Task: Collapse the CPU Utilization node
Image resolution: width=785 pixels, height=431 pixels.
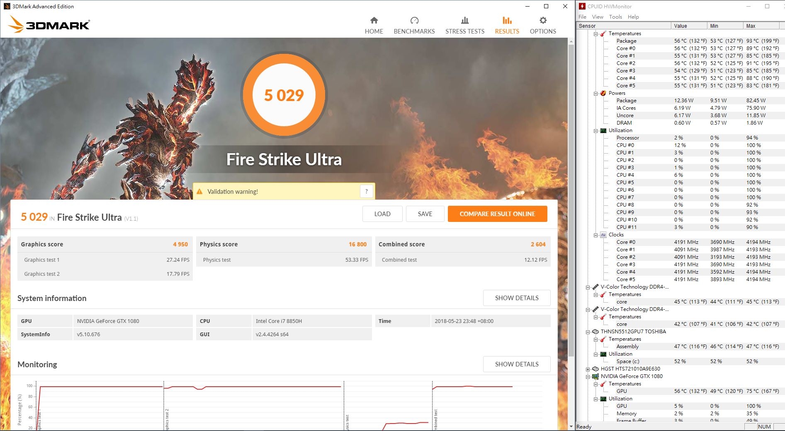Action: point(596,131)
